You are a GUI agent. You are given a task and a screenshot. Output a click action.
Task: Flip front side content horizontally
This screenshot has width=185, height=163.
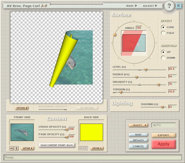12,148
